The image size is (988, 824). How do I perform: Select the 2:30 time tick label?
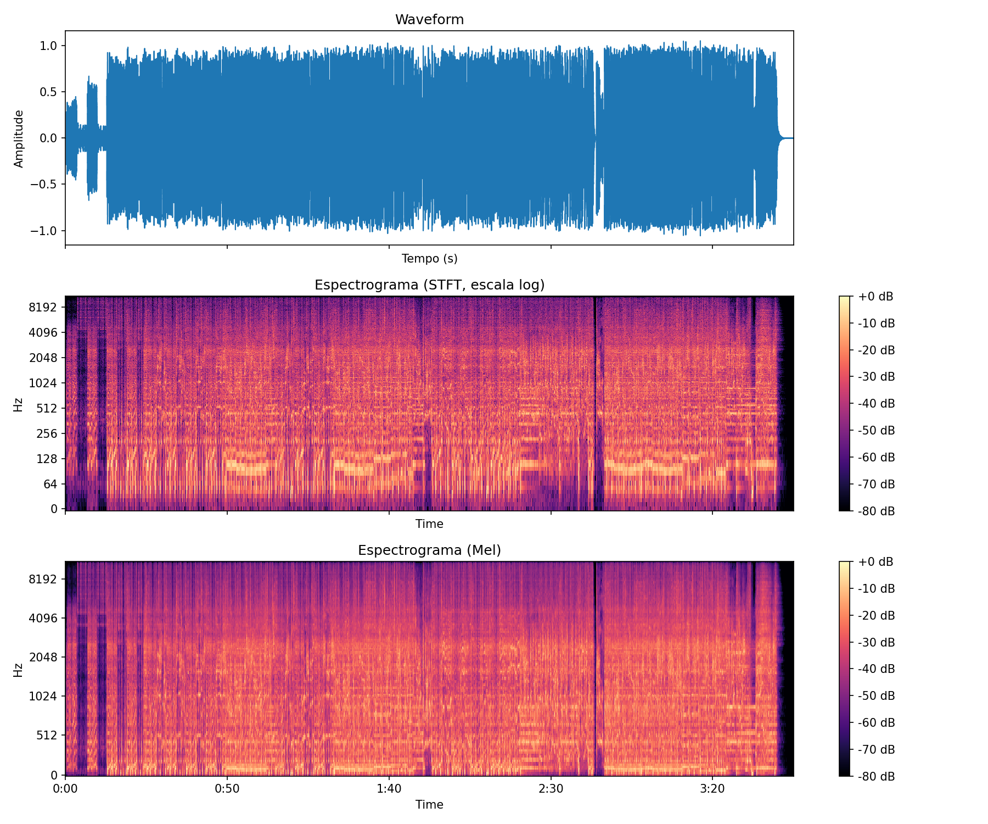pyautogui.click(x=551, y=789)
